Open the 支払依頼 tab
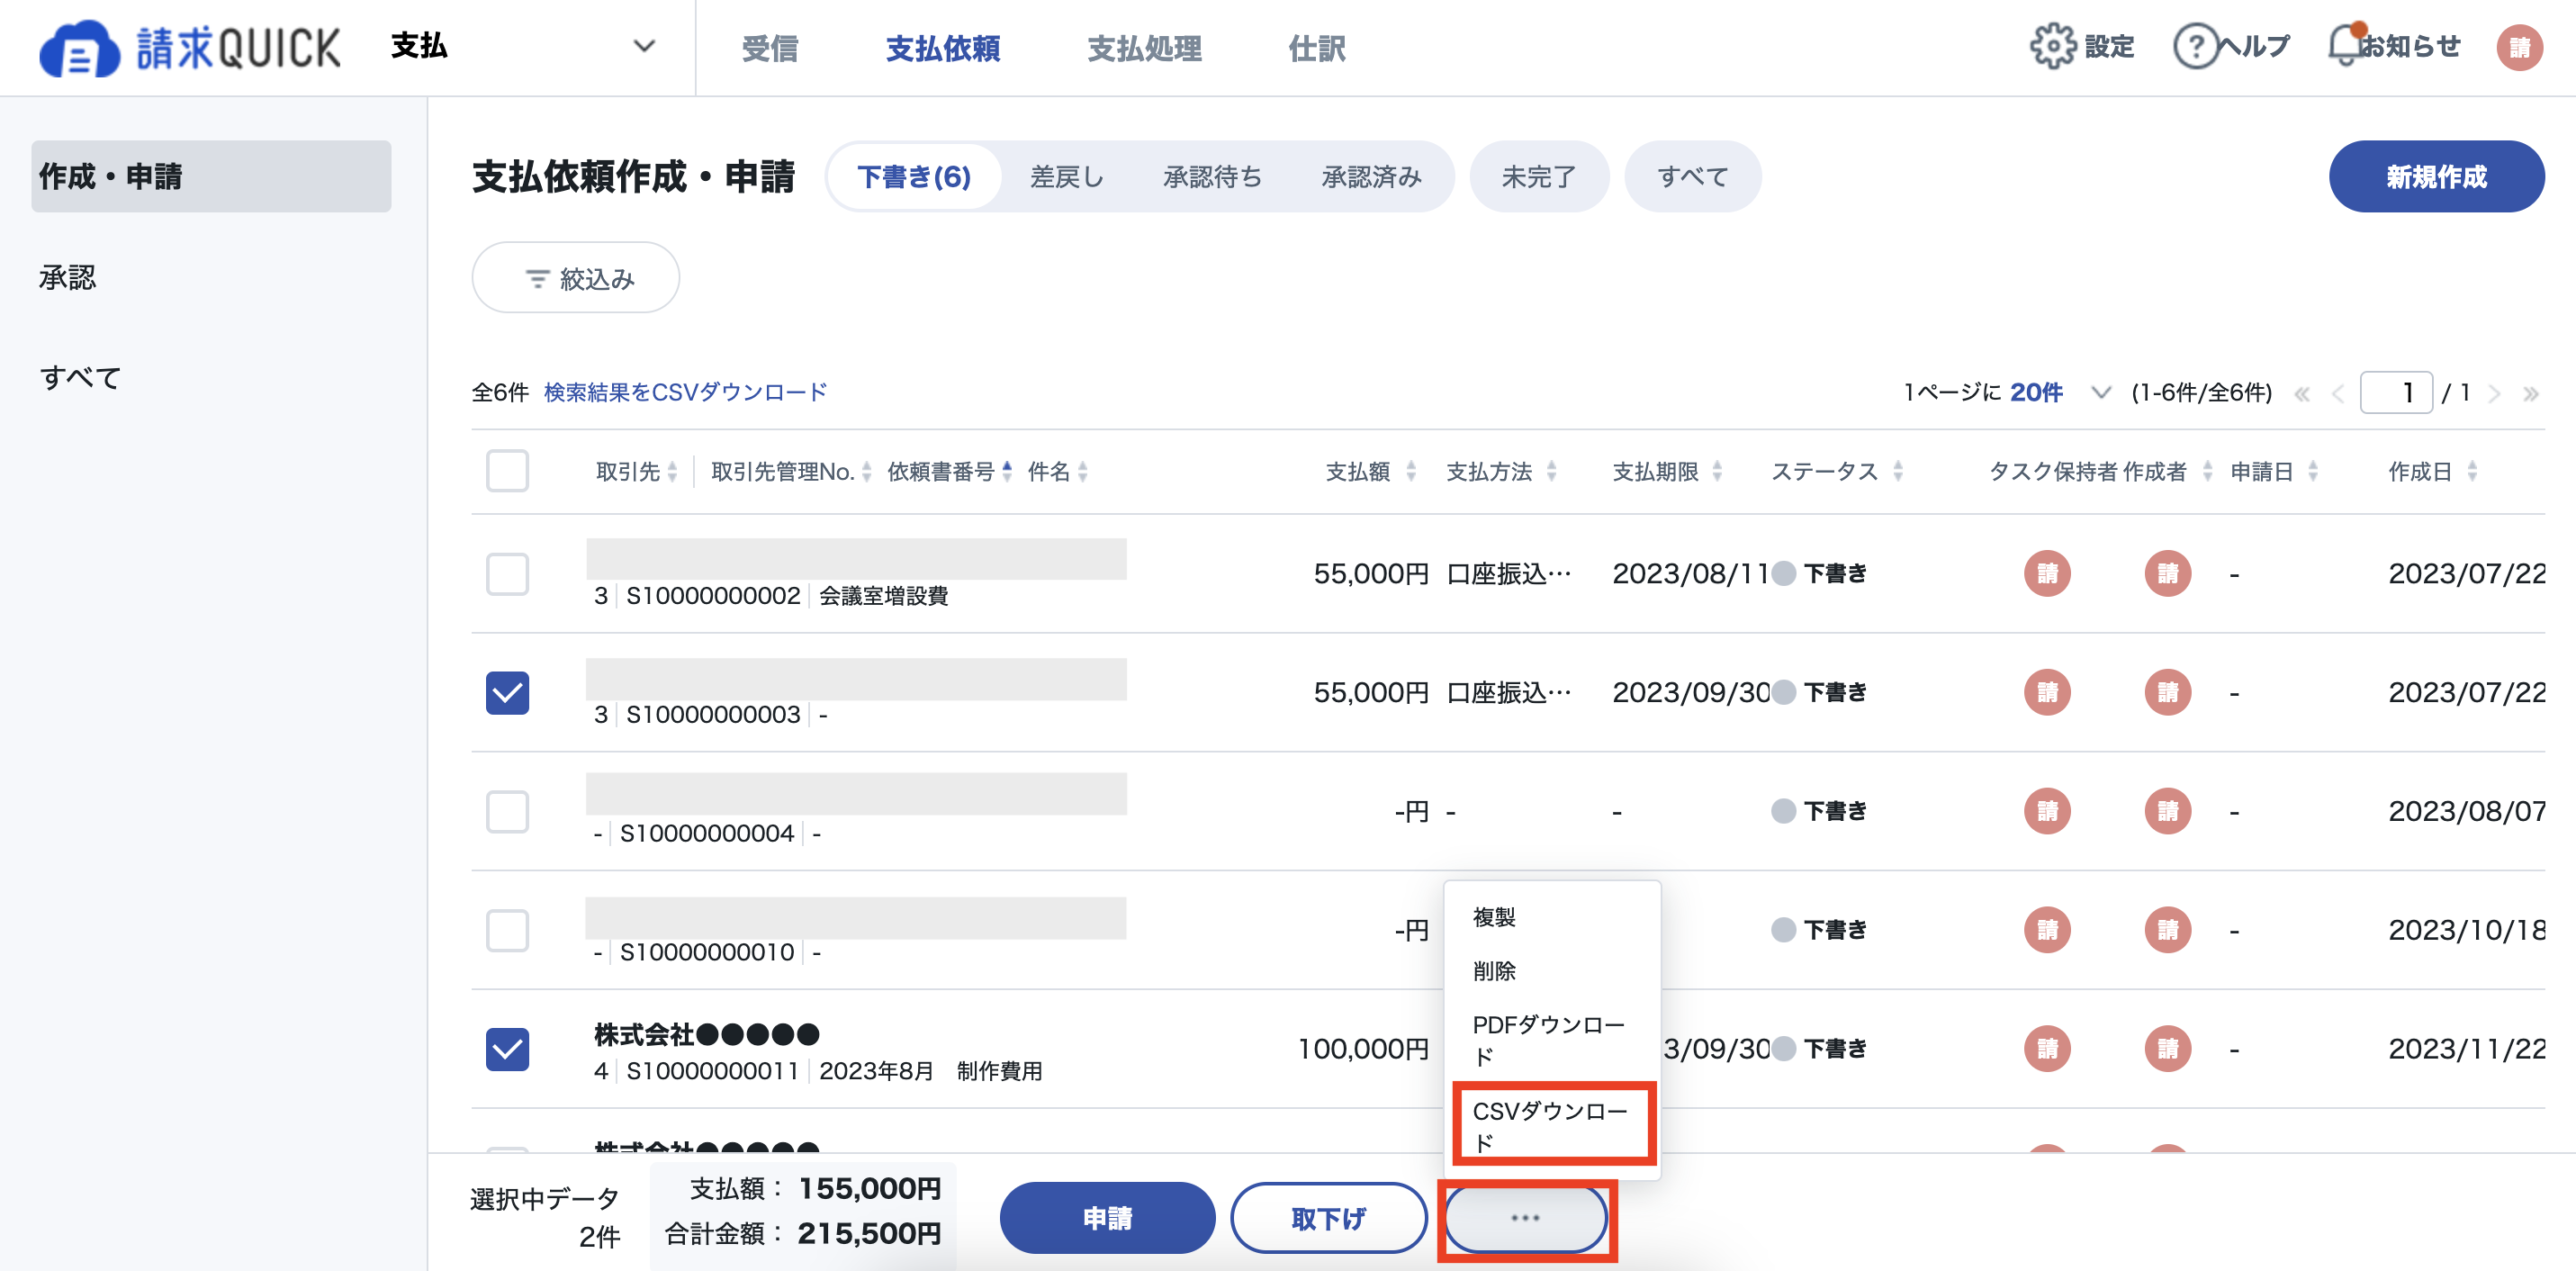Screen dimensions: 2576x1271 [x=943, y=48]
